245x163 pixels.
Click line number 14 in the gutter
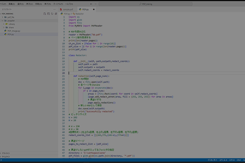click(64, 55)
